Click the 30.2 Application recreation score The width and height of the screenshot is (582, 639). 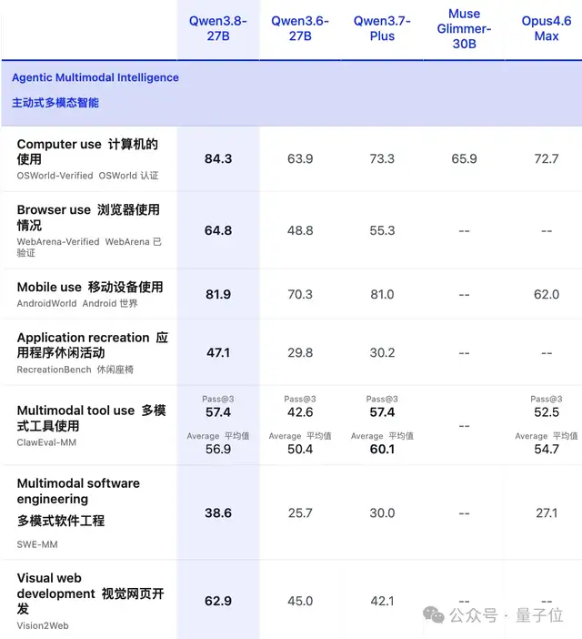[x=382, y=352]
